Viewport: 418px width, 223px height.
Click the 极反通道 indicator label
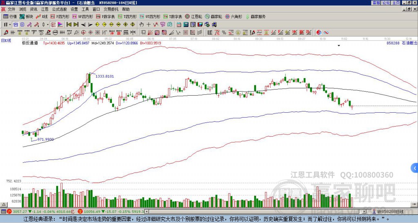(30, 43)
